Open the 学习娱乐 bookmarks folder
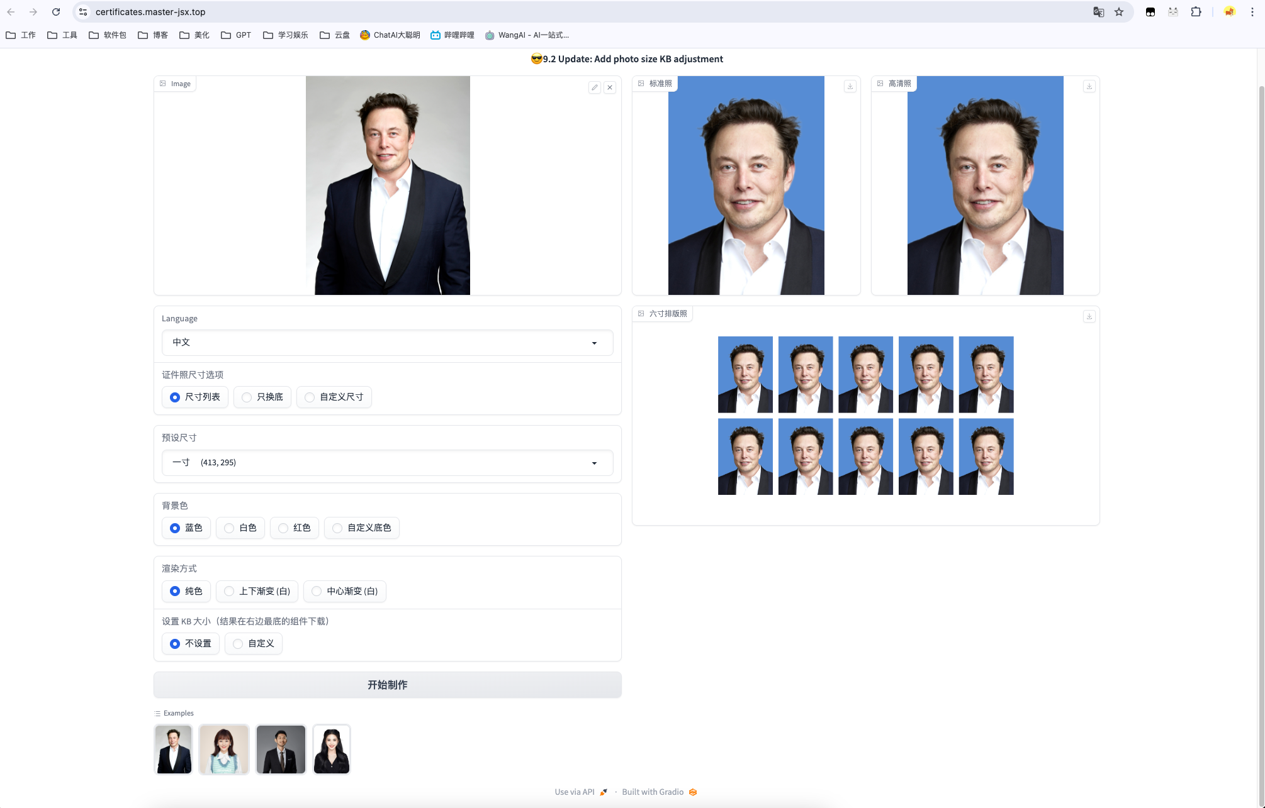This screenshot has width=1265, height=808. click(x=286, y=35)
